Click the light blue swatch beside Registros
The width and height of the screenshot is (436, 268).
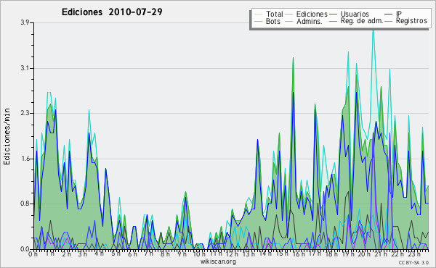[x=389, y=21]
